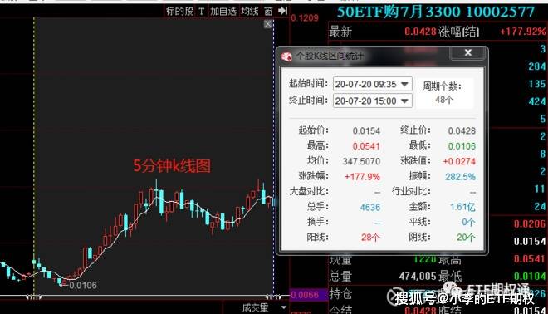Image resolution: width=548 pixels, height=314 pixels.
Task: Select the 成交量 volume indicator label
Action: click(x=256, y=307)
